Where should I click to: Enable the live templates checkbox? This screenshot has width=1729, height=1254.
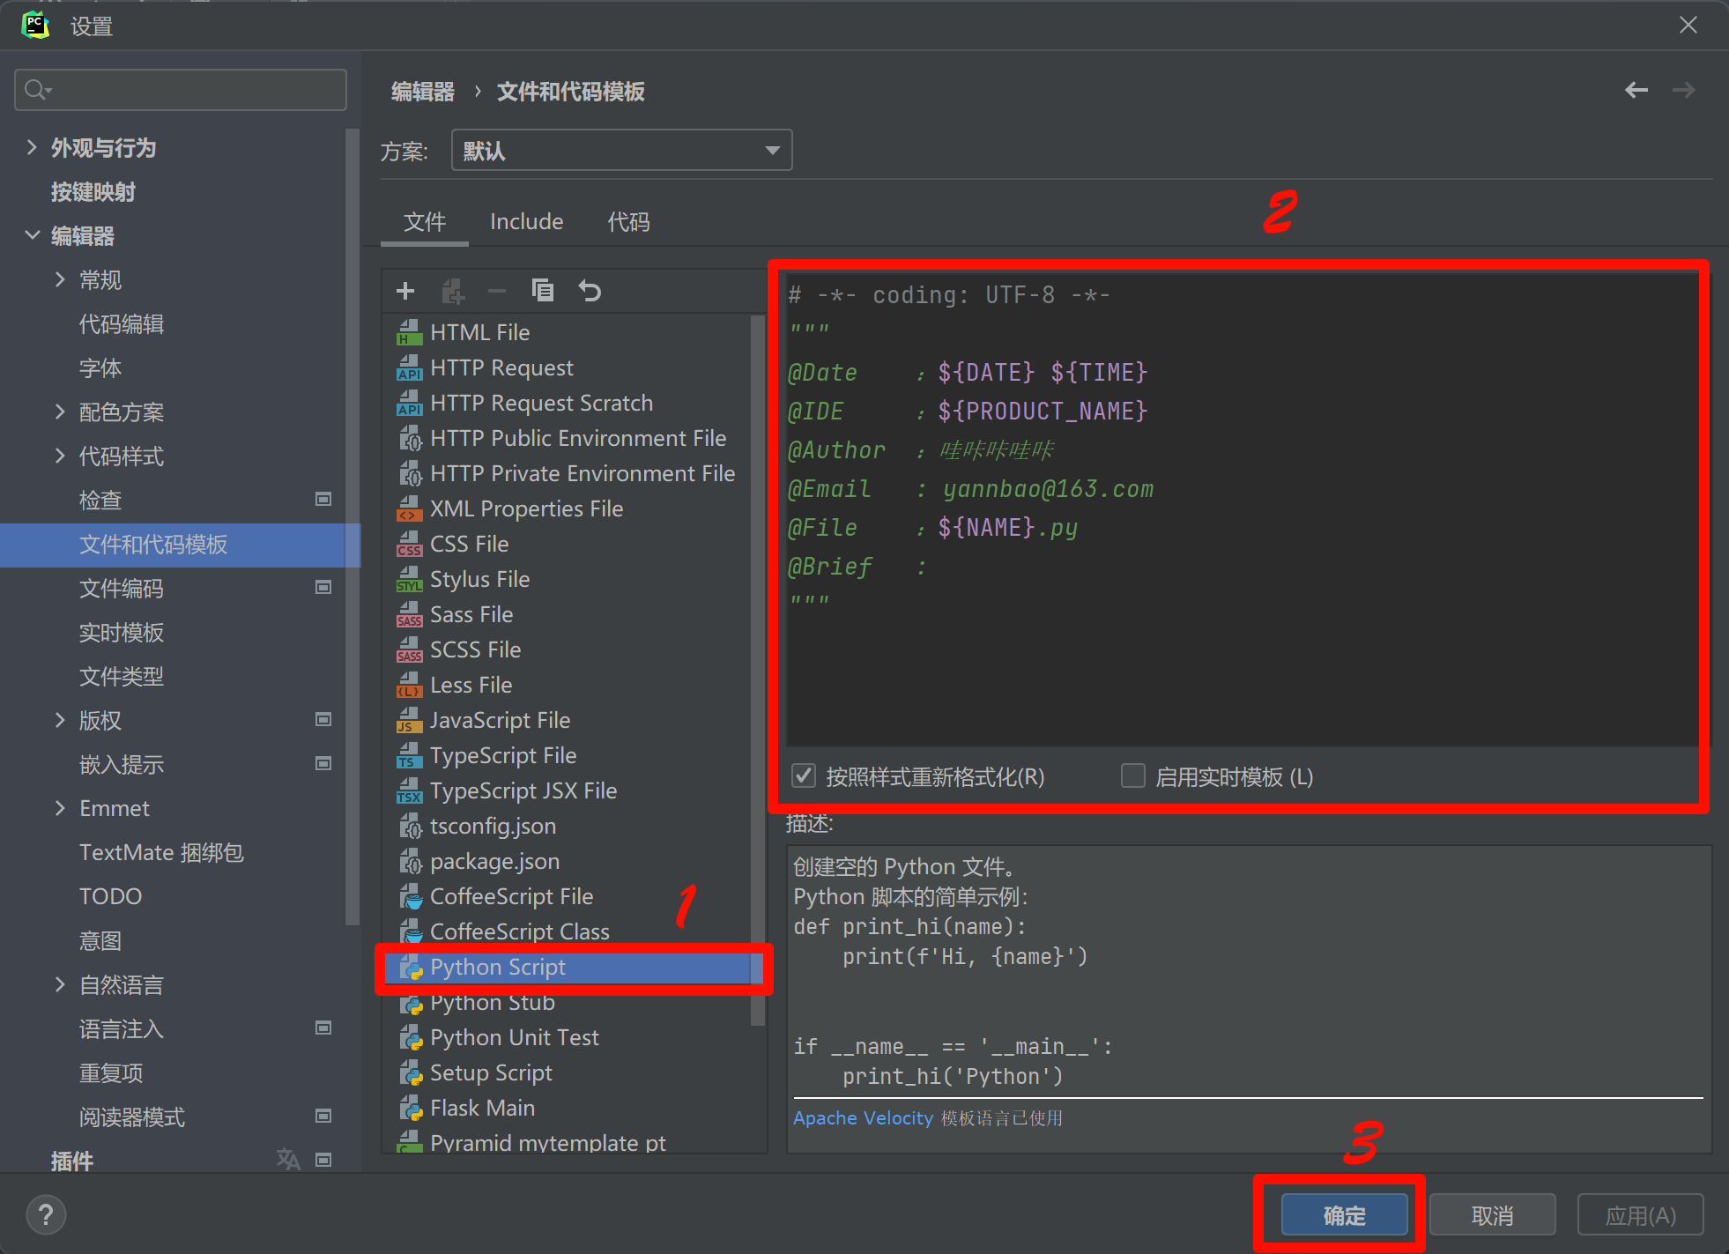pos(1132,776)
